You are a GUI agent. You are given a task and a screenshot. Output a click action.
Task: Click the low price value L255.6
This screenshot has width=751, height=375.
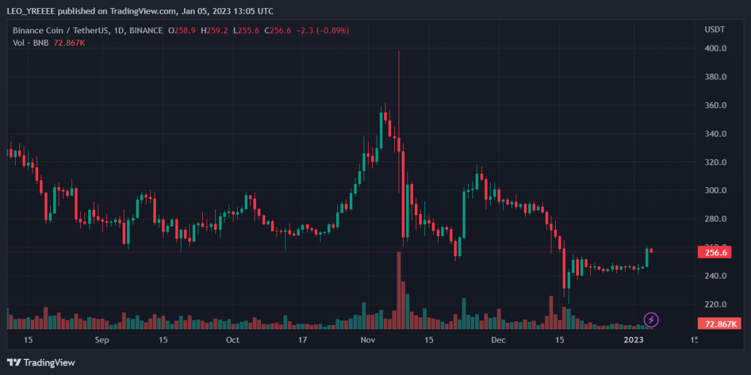click(x=247, y=30)
